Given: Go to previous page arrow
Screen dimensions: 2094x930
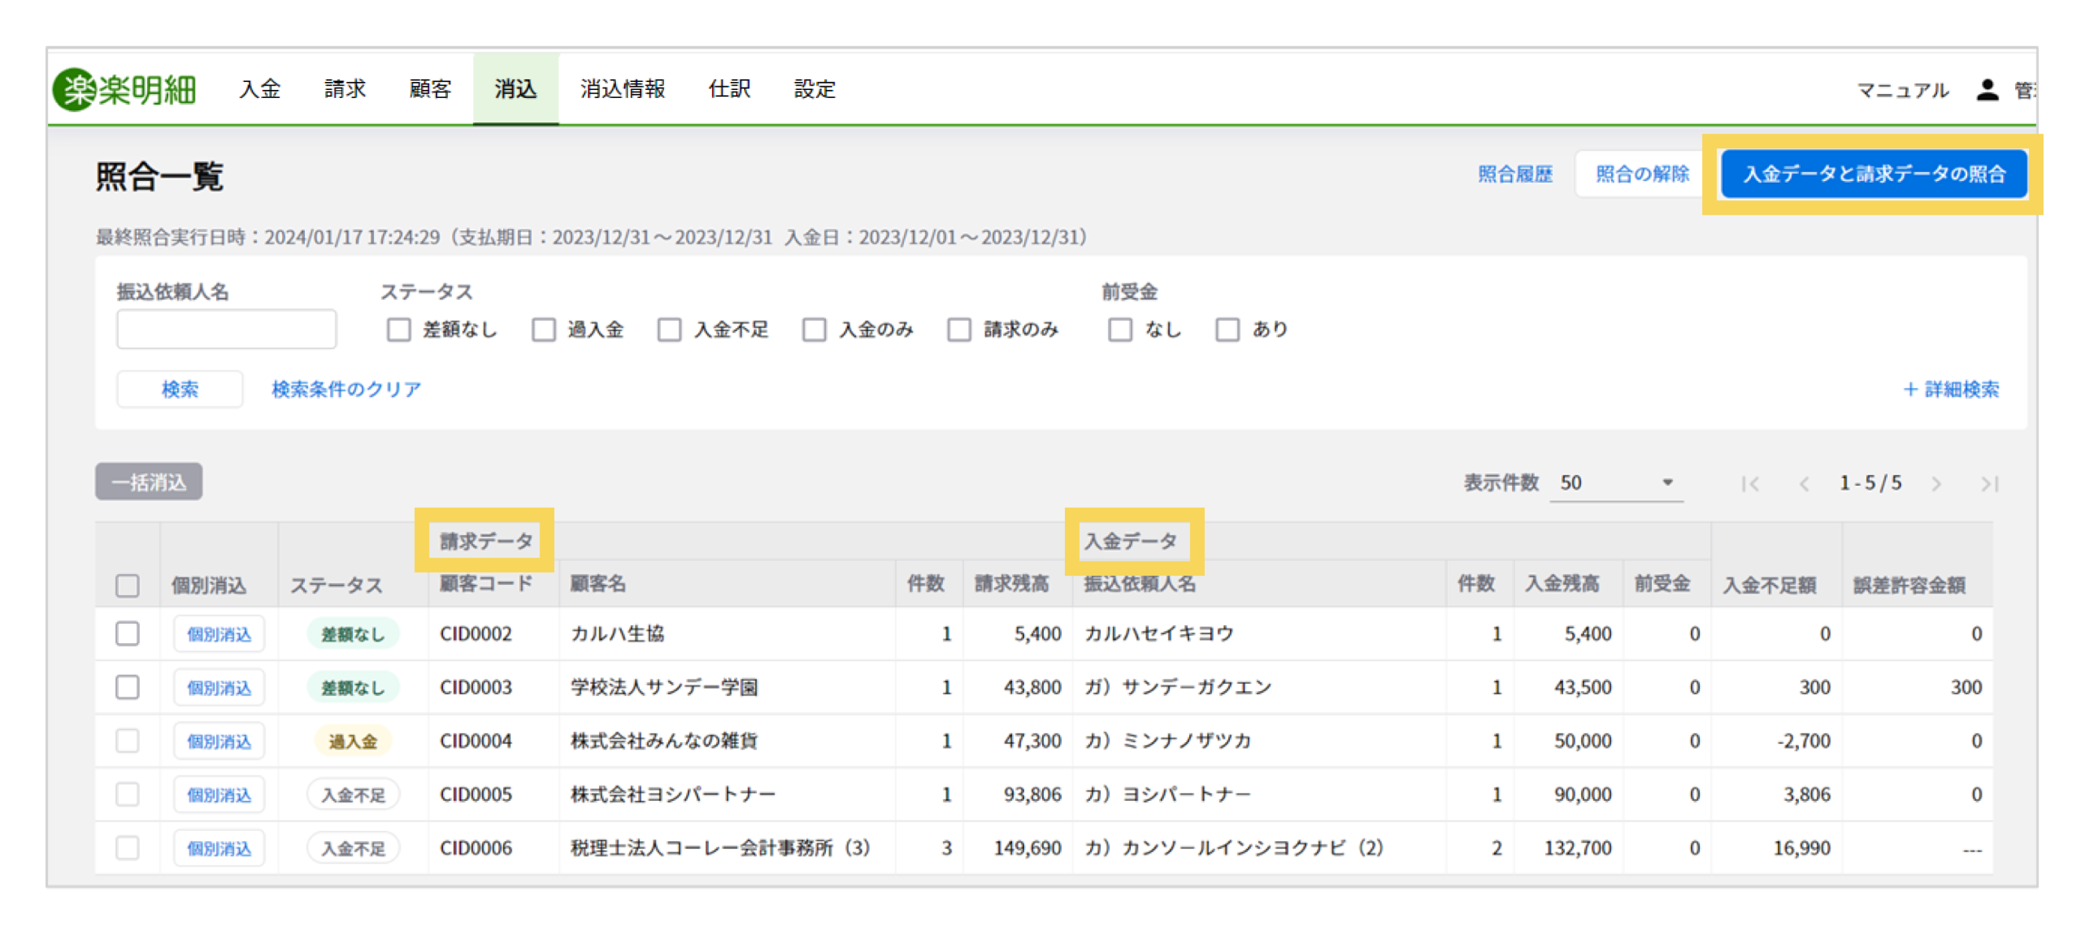Looking at the screenshot, I should click(x=1804, y=484).
